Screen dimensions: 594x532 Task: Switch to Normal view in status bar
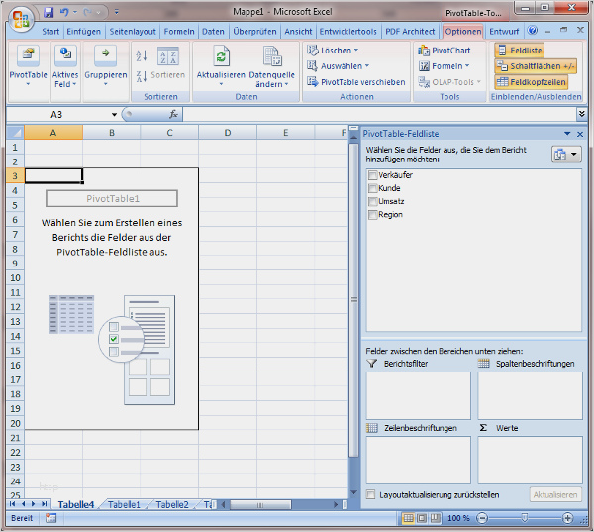coord(408,518)
